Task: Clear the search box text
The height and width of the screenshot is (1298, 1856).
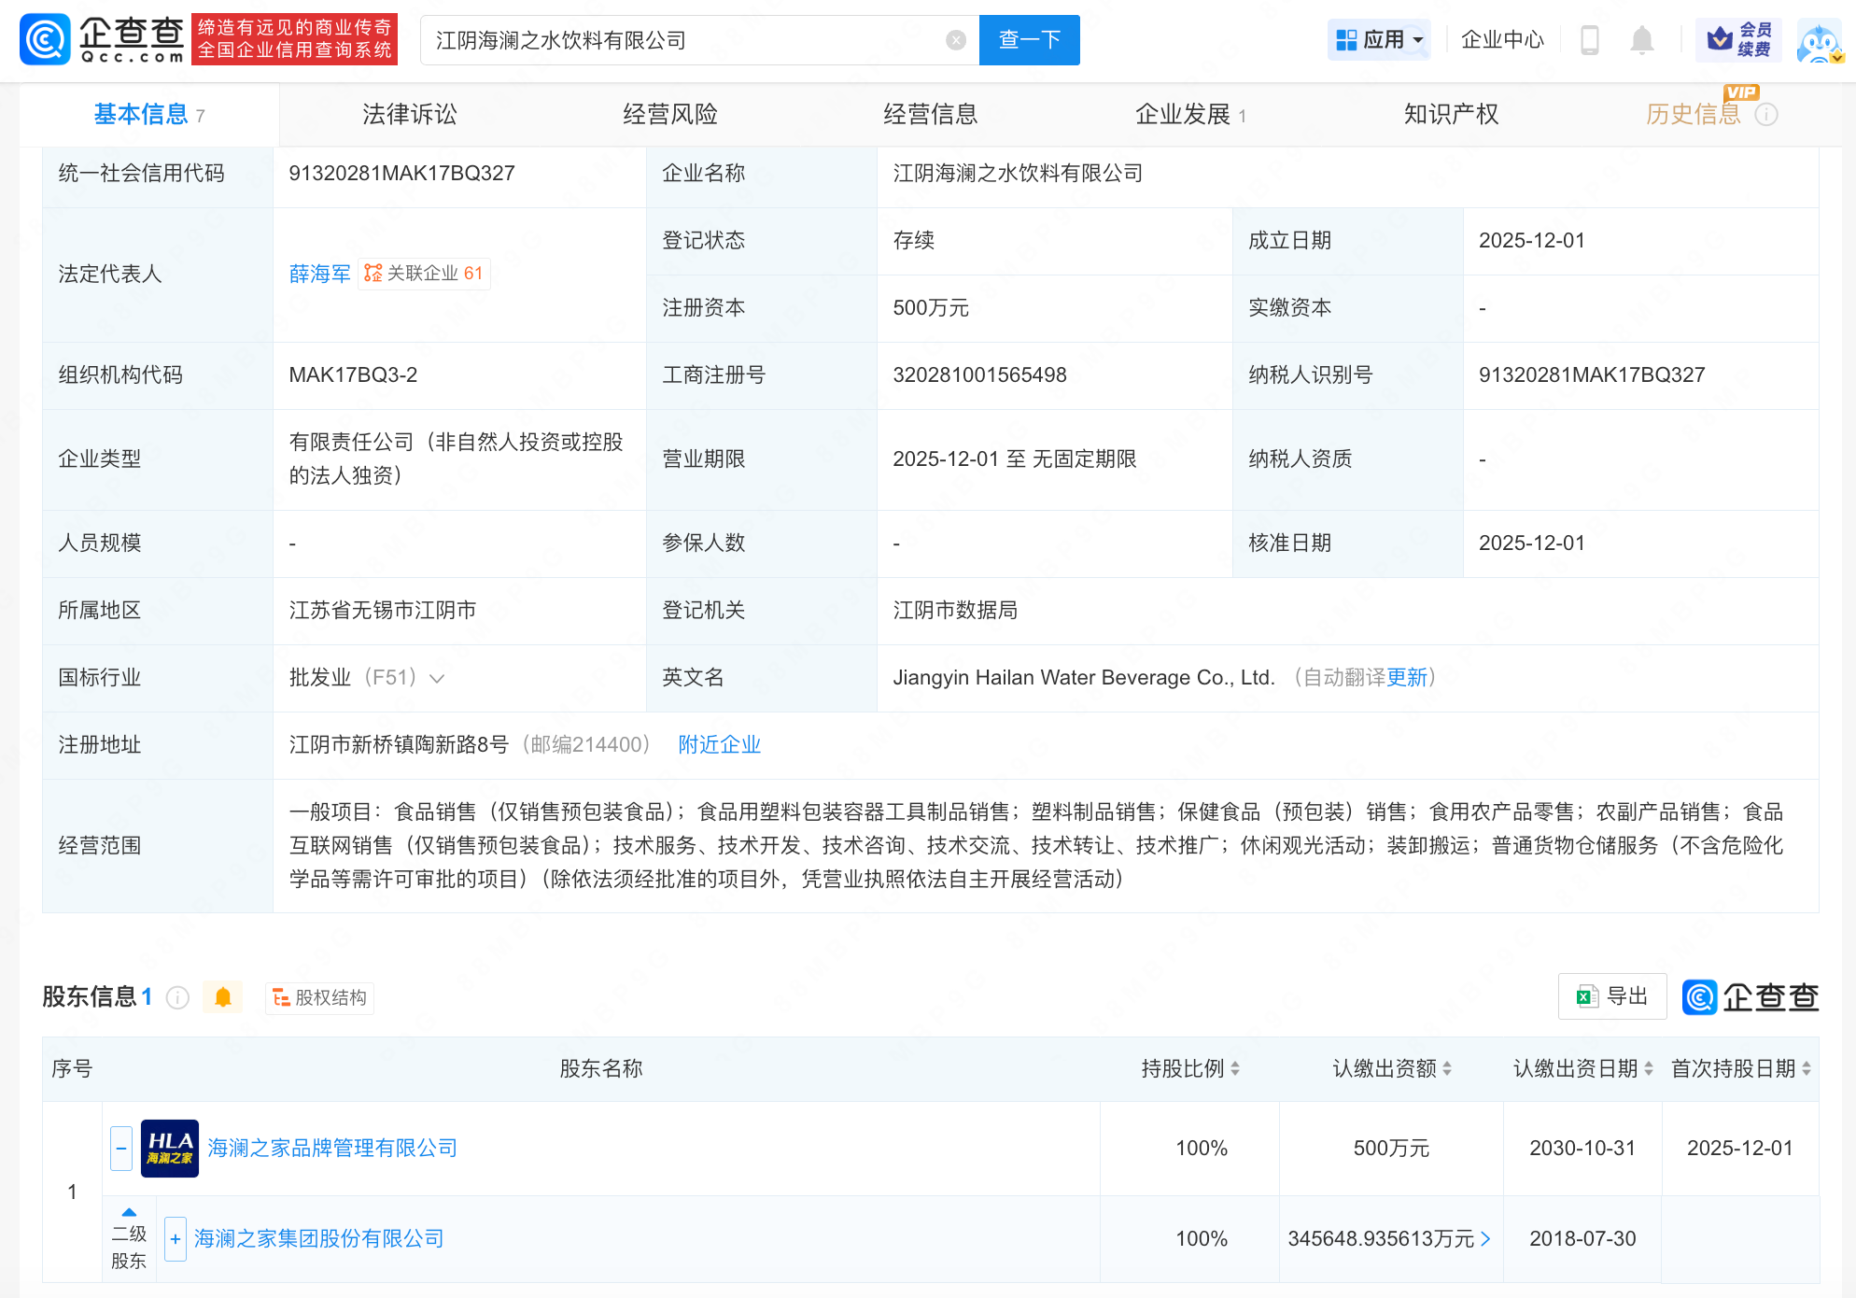Action: 955,40
